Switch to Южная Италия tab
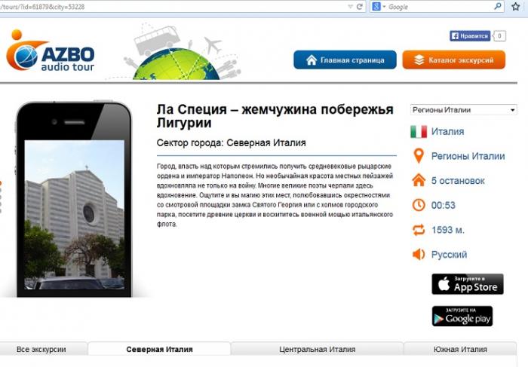The width and height of the screenshot is (528, 367). coord(460,350)
